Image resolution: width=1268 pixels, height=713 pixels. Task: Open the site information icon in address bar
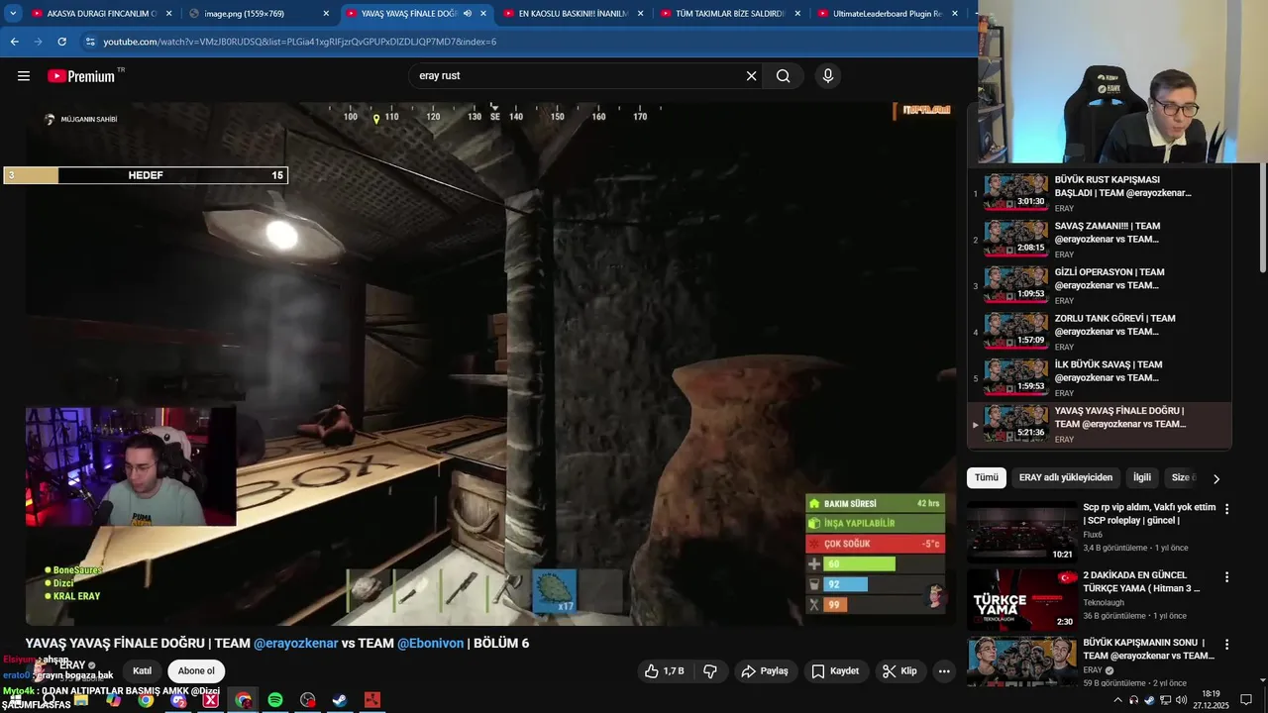[90, 42]
